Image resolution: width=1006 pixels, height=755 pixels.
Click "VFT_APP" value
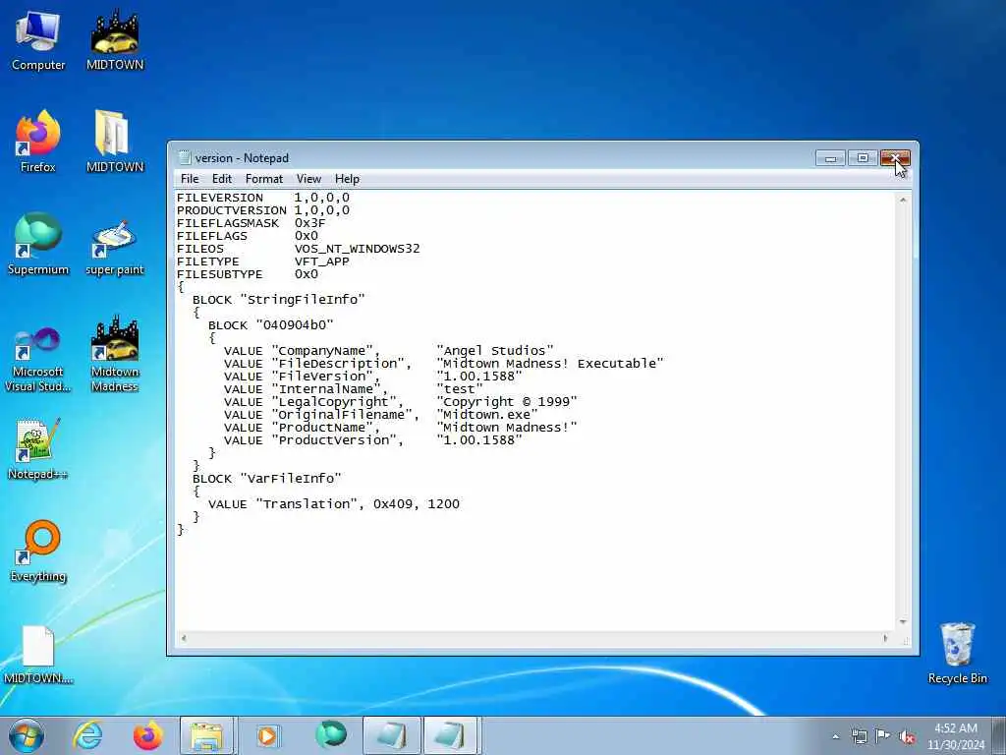[322, 261]
